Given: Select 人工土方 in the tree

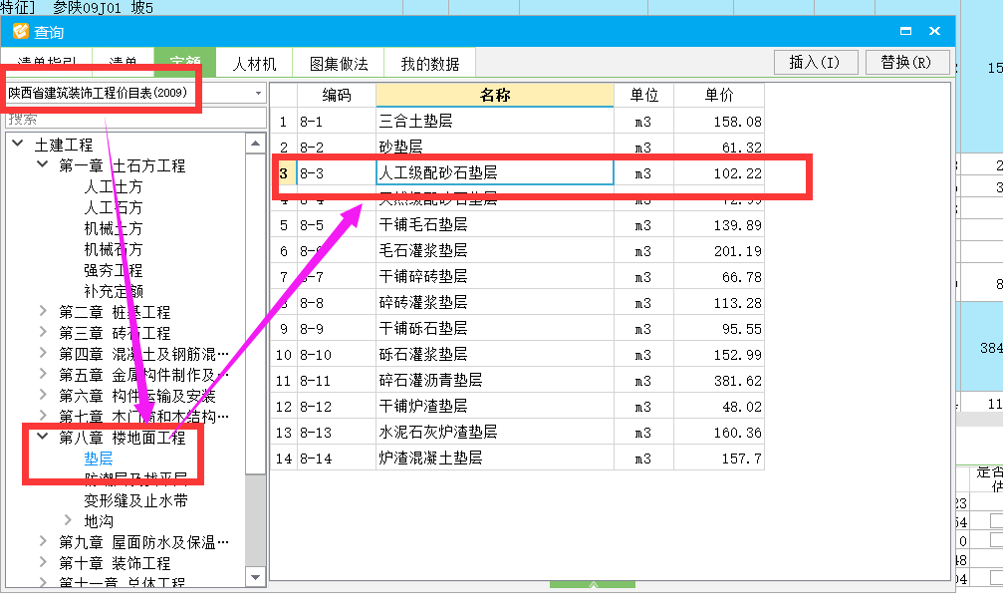Looking at the screenshot, I should tap(114, 187).
